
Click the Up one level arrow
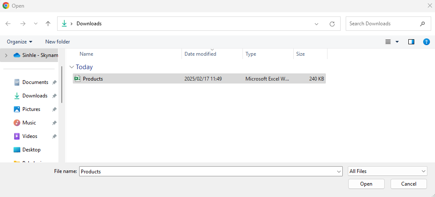pos(48,24)
